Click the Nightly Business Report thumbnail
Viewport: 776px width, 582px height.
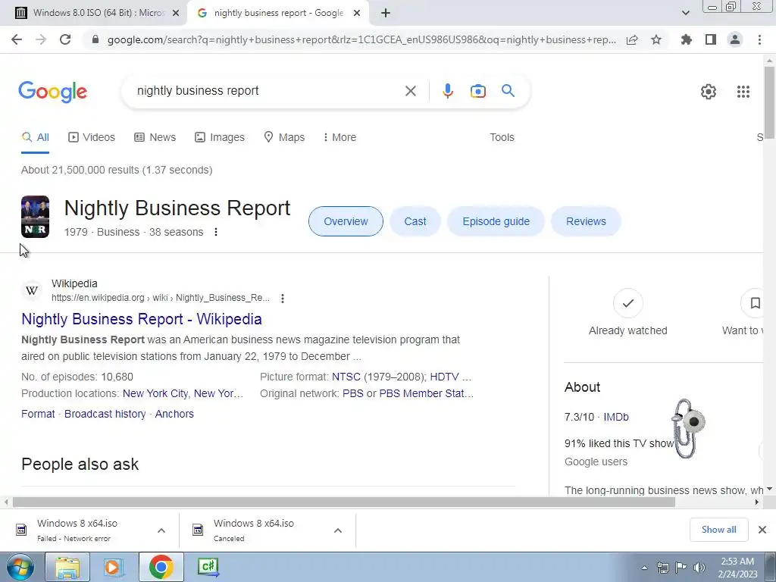click(35, 217)
